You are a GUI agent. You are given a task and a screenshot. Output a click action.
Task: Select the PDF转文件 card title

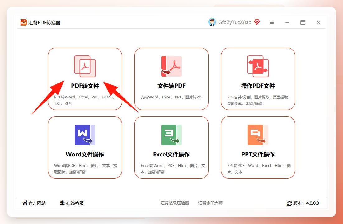(85, 86)
